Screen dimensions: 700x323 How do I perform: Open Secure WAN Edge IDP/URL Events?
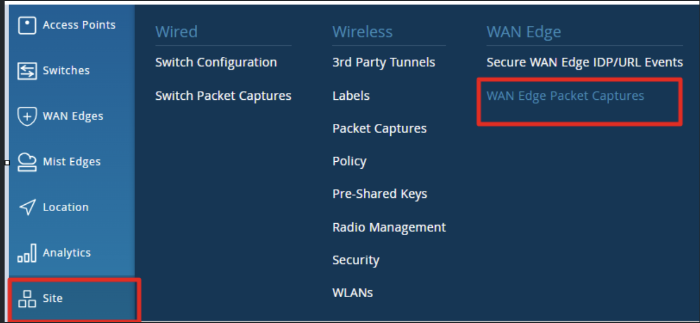[x=584, y=62]
